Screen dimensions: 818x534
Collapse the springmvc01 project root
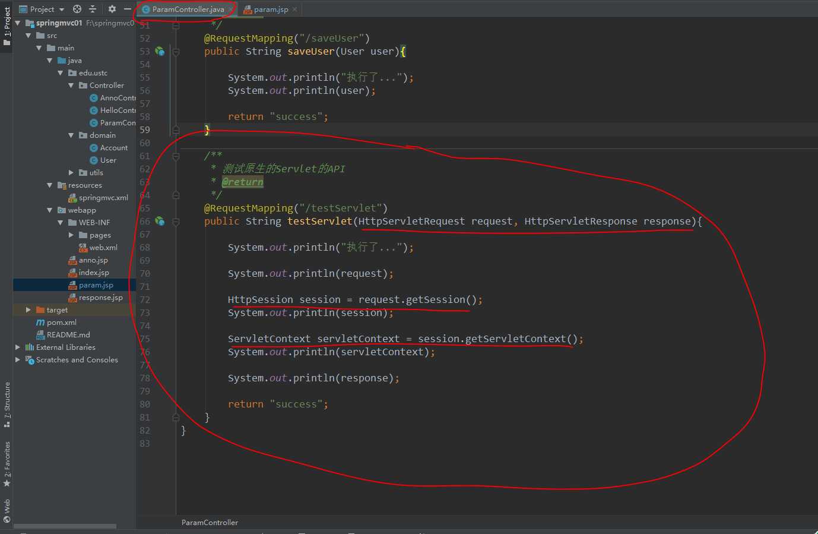[18, 23]
